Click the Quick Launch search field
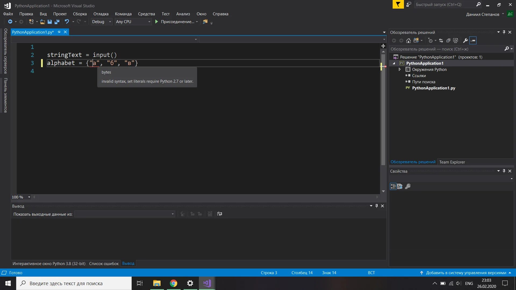This screenshot has width=516, height=290. tap(445, 4)
